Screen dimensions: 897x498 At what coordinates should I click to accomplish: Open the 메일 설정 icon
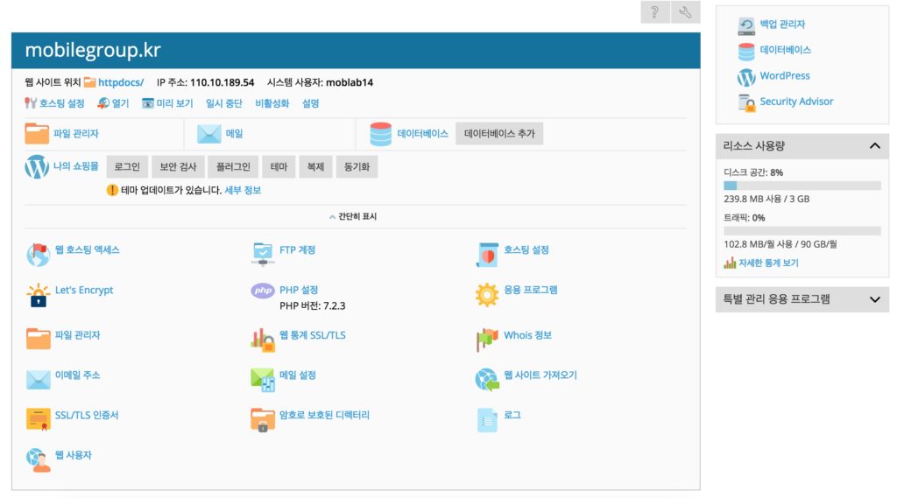(263, 380)
